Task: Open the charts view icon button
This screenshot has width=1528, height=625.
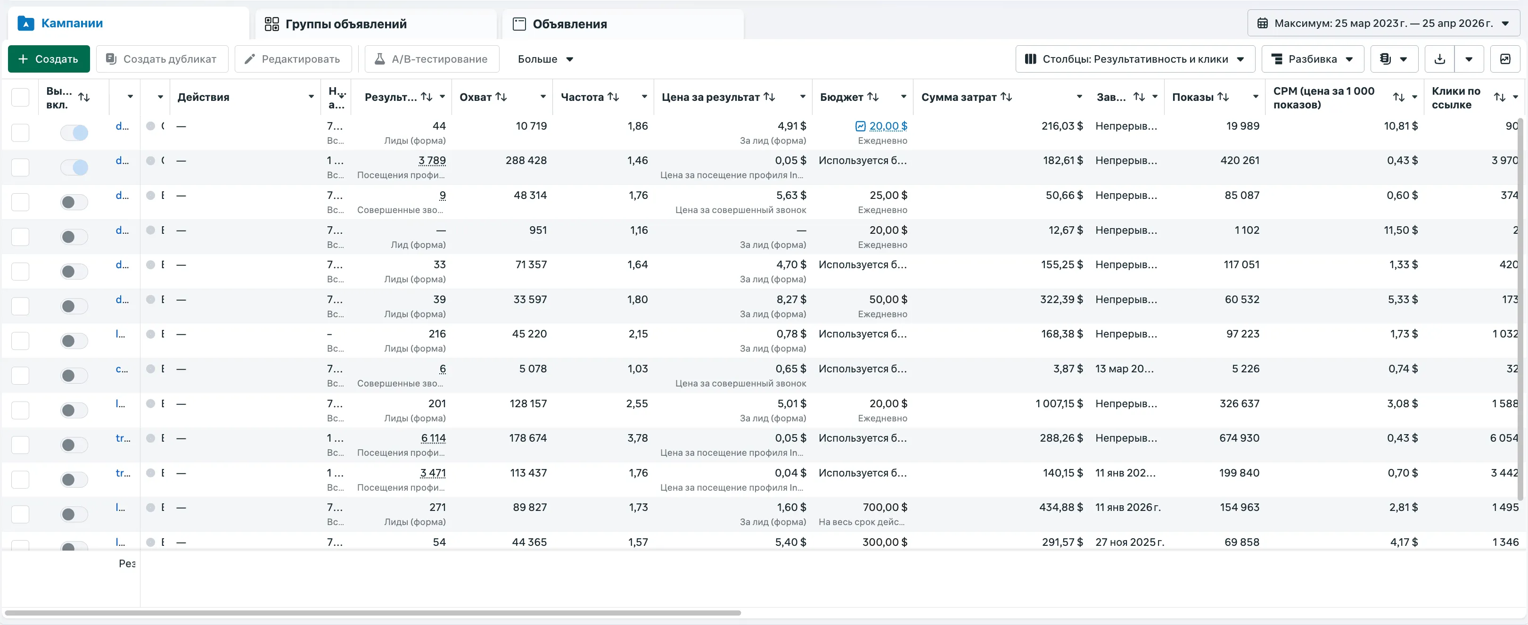Action: point(1505,59)
